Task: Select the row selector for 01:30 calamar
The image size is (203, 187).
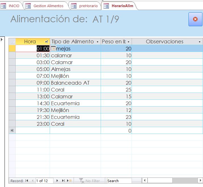Action: (12, 55)
